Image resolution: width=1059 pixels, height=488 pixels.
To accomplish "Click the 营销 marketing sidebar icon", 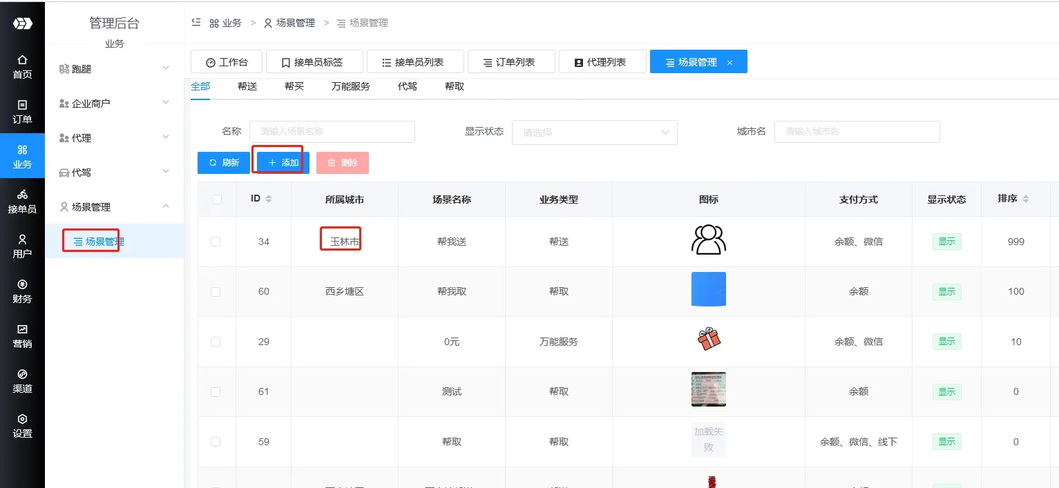I will pos(22,329).
